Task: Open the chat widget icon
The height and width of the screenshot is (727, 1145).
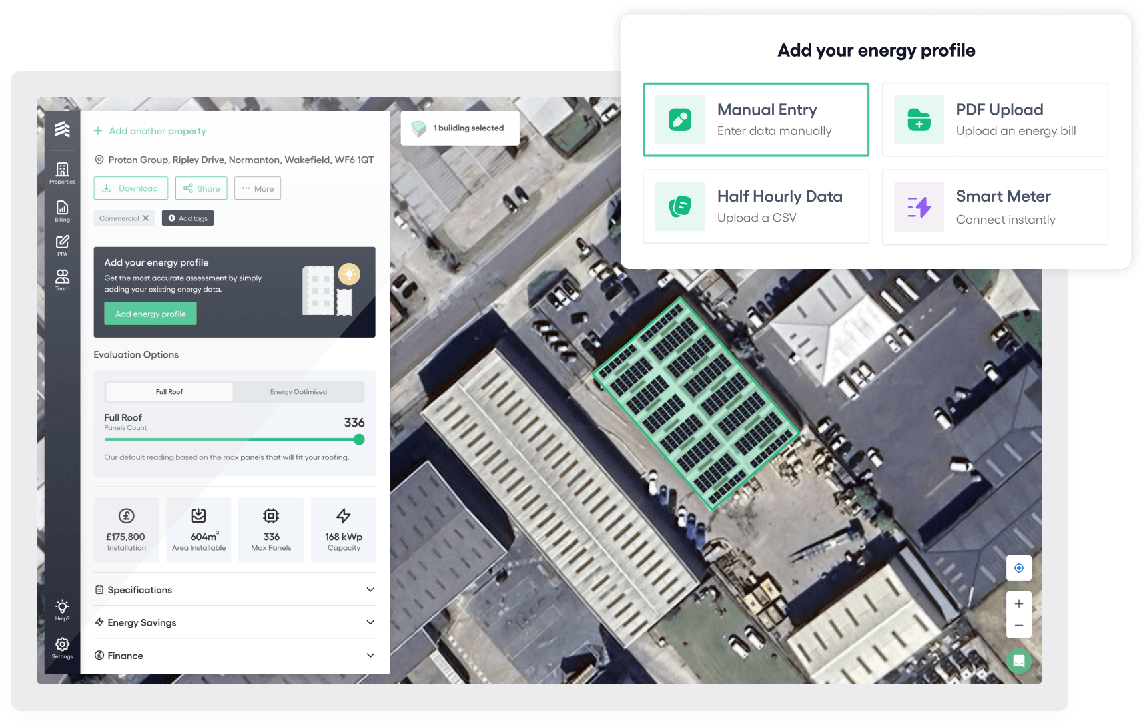Action: 1018,661
